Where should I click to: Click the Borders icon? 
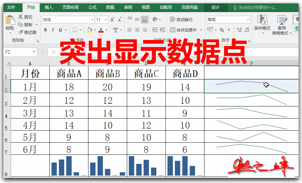(75, 30)
